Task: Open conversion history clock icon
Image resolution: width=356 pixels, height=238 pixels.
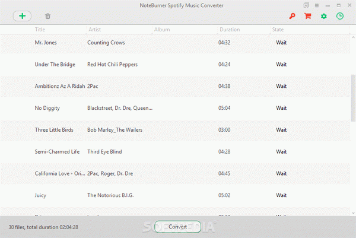Action: (339, 16)
